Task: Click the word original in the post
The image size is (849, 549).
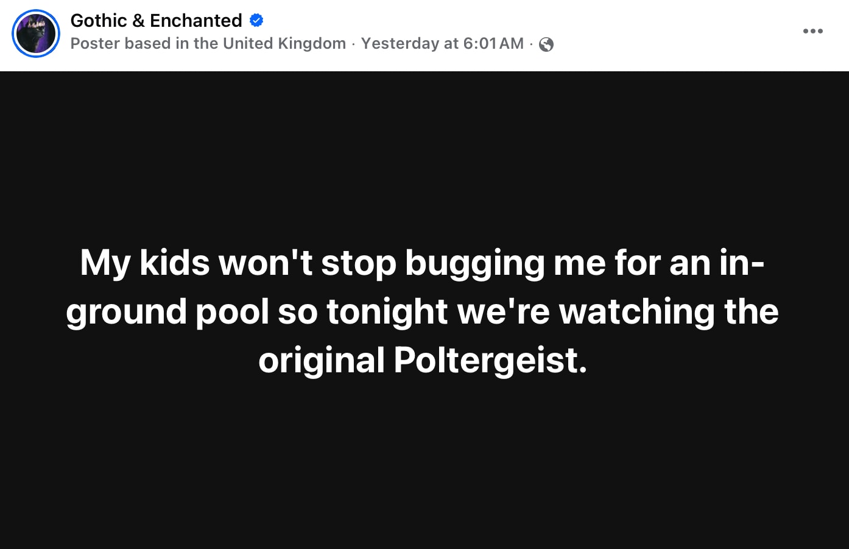Action: click(x=322, y=361)
